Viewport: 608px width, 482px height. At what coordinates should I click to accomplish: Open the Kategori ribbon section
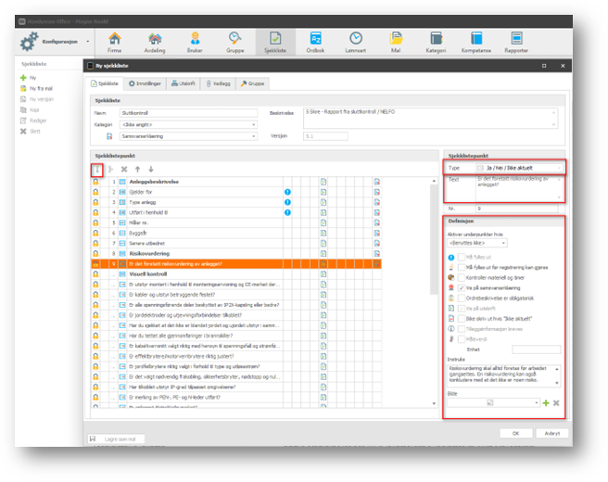(436, 43)
